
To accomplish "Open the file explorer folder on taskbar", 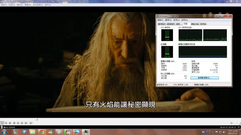I will coord(33,132).
